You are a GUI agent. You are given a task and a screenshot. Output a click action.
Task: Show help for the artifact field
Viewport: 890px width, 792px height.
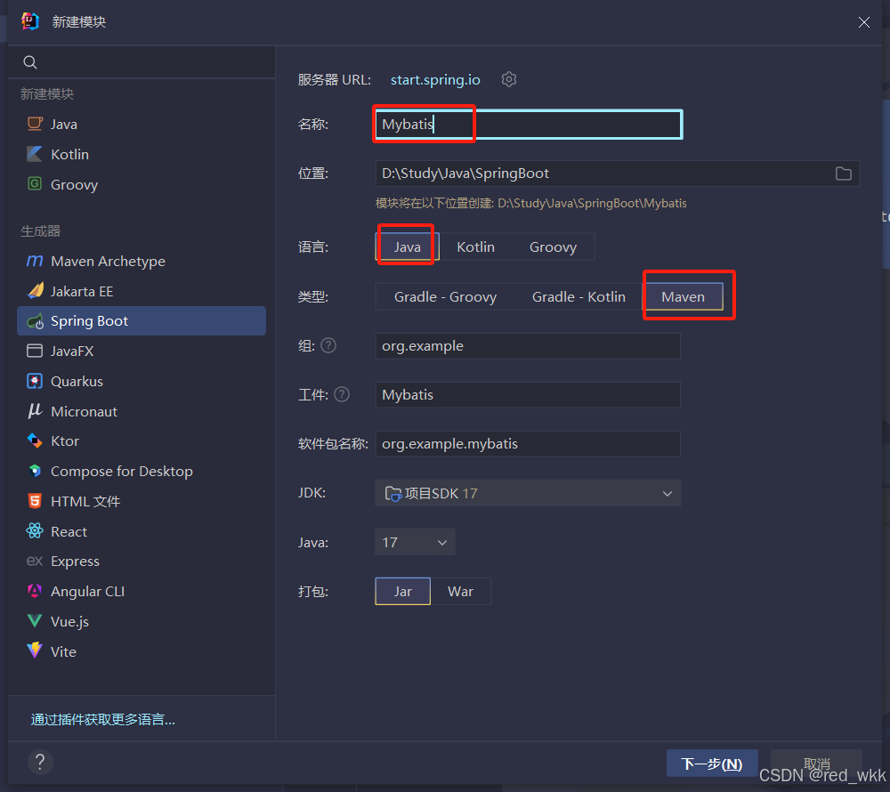(342, 394)
